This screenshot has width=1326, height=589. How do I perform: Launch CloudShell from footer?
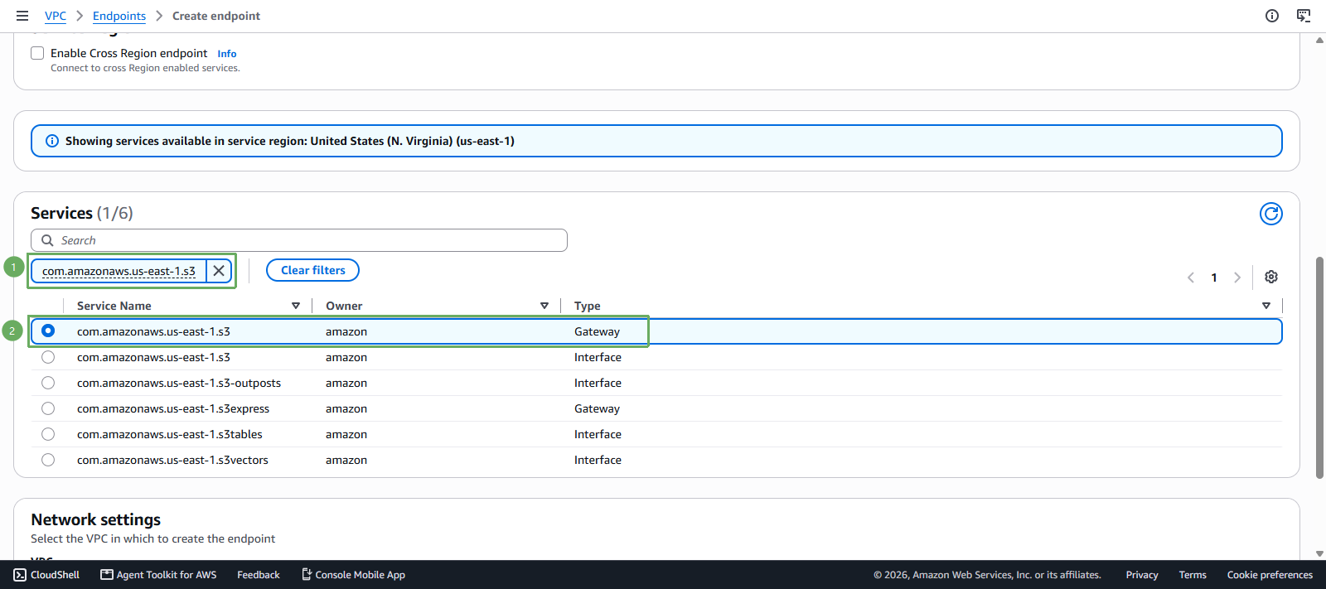[x=46, y=575]
